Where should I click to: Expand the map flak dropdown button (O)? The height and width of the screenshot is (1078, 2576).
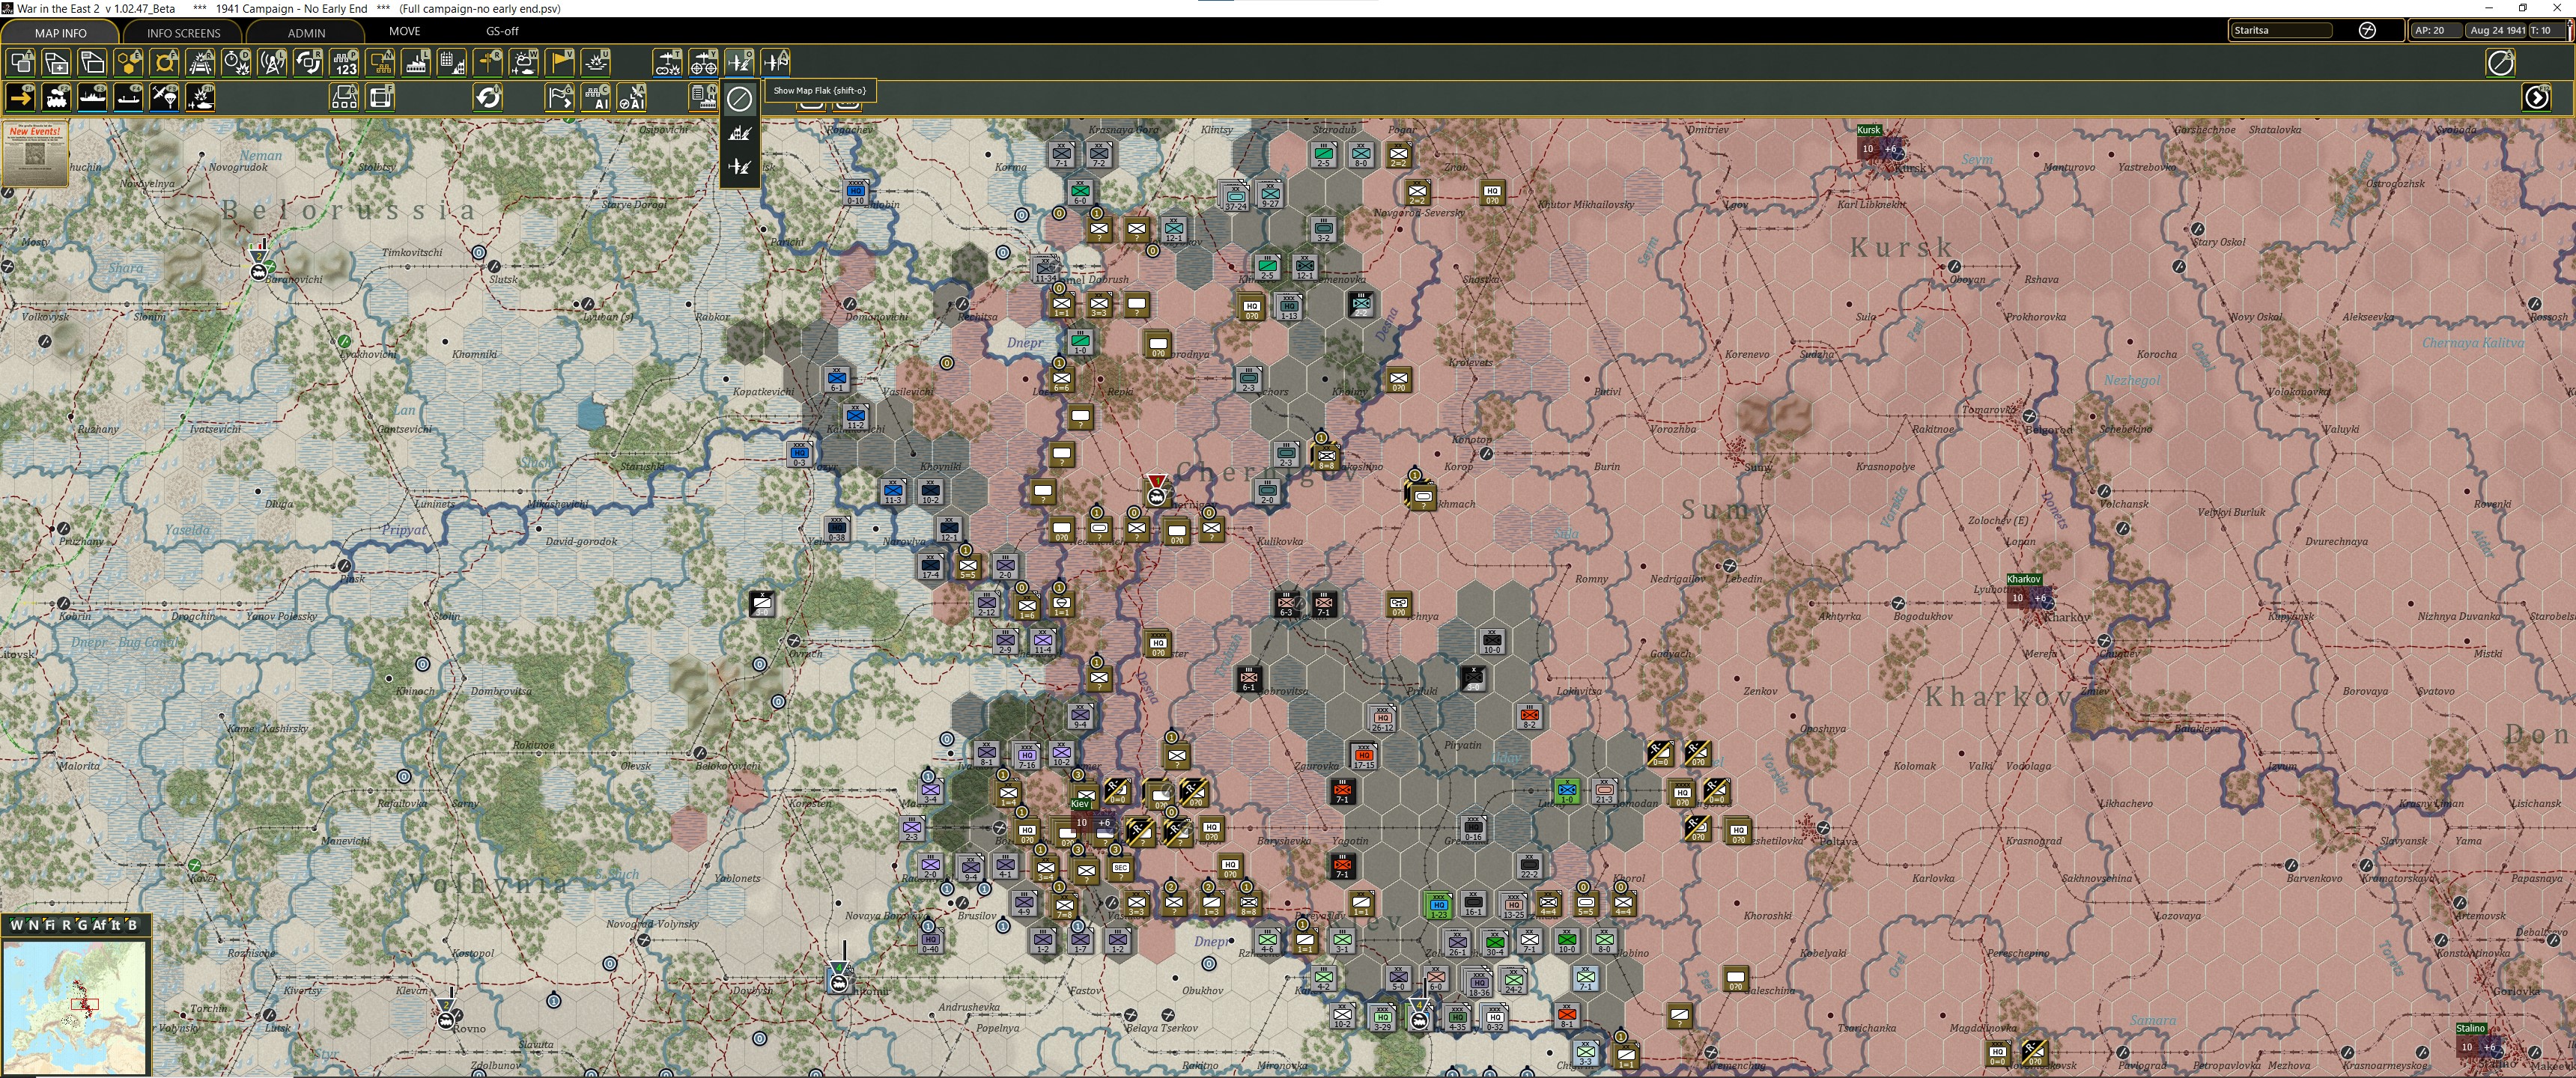pyautogui.click(x=740, y=63)
